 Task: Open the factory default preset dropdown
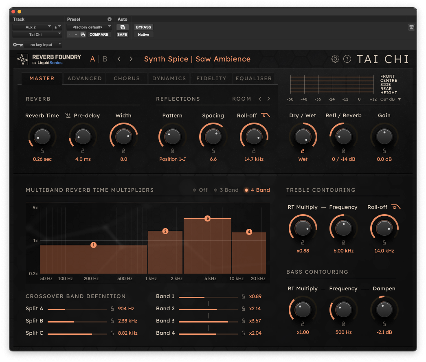click(x=89, y=27)
